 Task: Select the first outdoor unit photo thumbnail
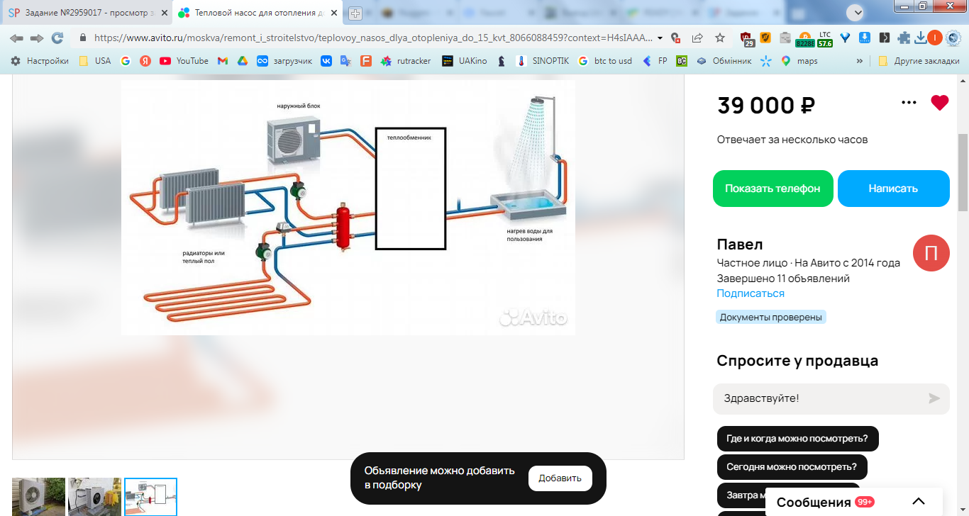pyautogui.click(x=38, y=496)
